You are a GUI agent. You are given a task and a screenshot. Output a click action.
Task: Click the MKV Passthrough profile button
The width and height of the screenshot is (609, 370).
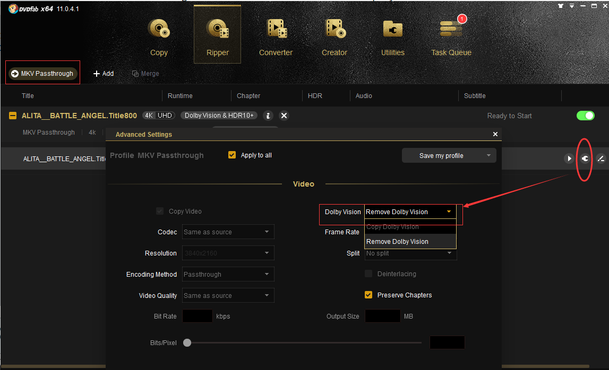(42, 74)
